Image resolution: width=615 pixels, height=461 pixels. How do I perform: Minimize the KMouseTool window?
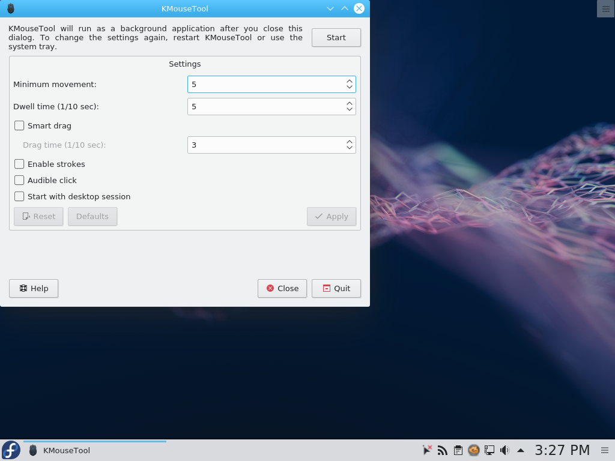coord(330,8)
